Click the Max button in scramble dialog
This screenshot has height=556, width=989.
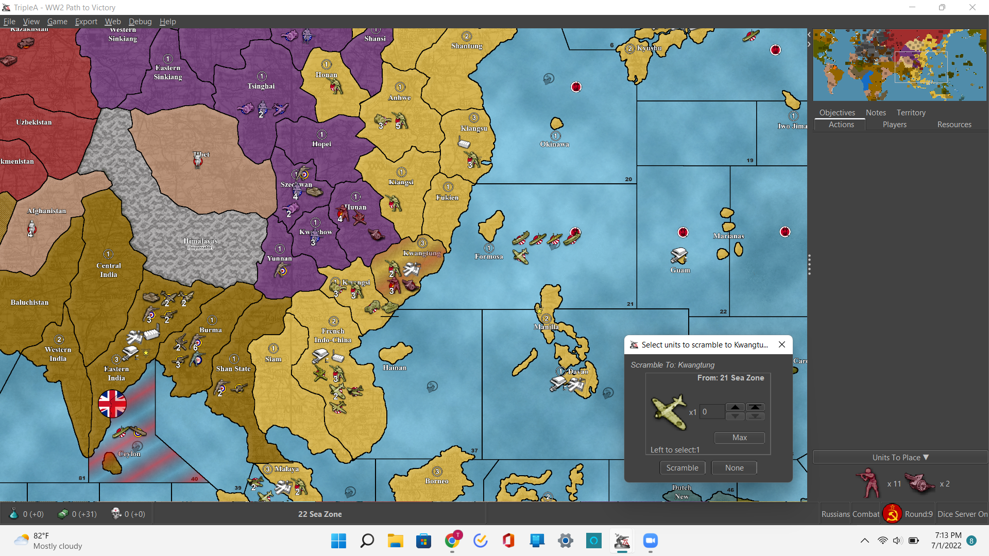click(739, 438)
